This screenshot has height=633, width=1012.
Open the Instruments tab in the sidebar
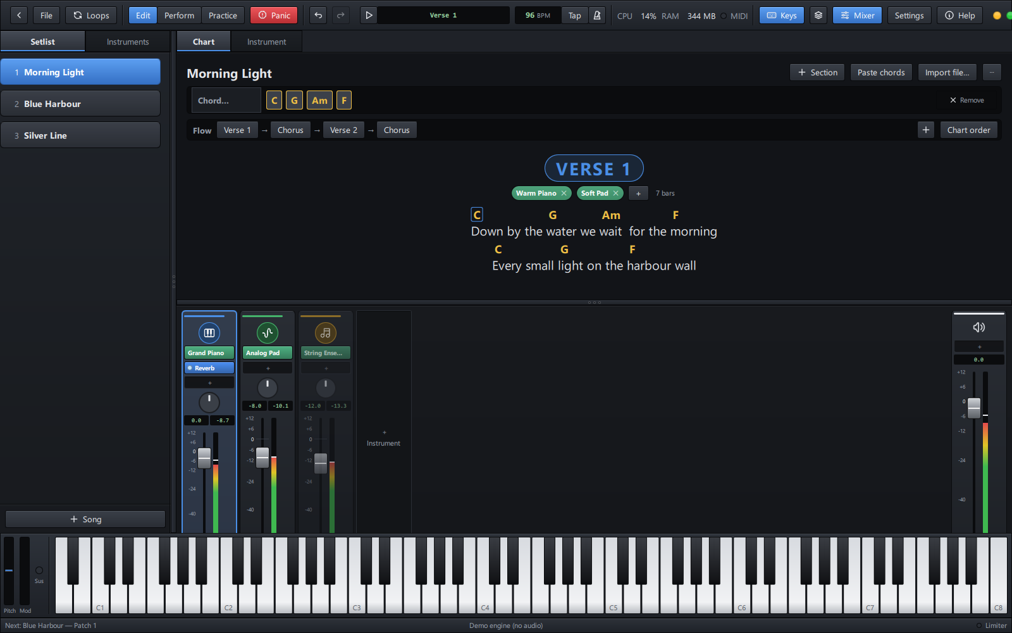click(x=128, y=42)
